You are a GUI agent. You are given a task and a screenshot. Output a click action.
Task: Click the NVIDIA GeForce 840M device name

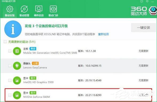(x=37, y=97)
